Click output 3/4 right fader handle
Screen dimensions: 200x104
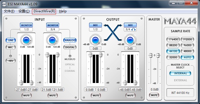click(136, 83)
